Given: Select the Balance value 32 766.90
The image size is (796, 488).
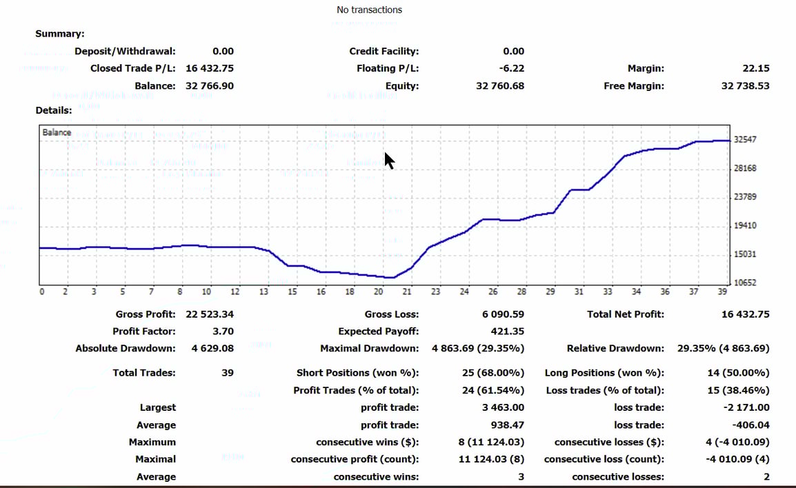Looking at the screenshot, I should pos(210,86).
